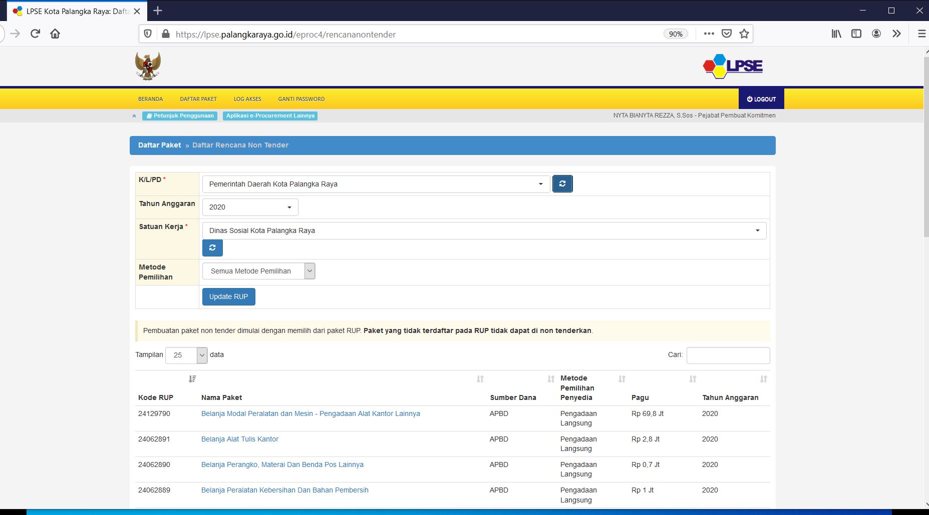Click the refresh icon beside K/L/PD dropdown

(562, 184)
